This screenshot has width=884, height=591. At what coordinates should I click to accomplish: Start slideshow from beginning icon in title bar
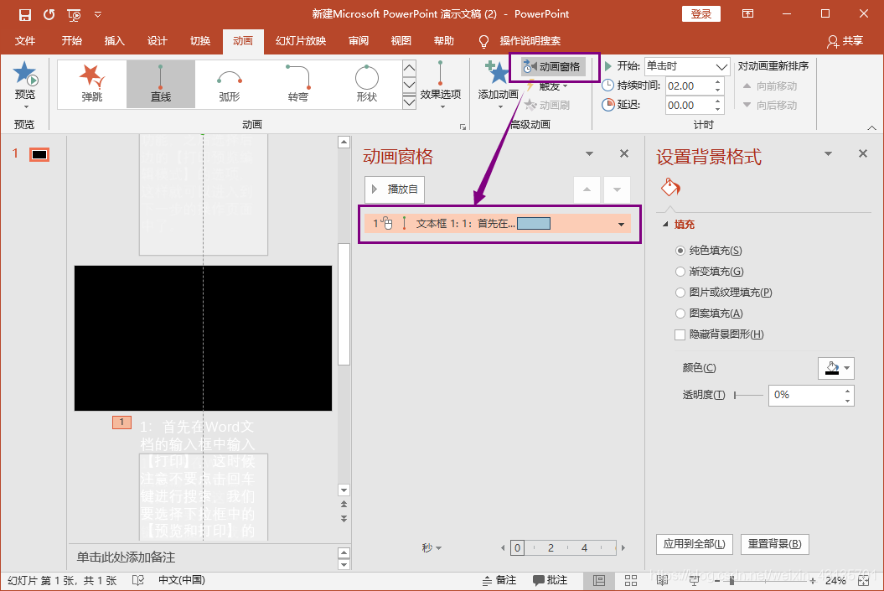(x=74, y=15)
